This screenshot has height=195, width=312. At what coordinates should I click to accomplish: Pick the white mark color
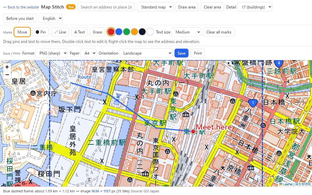(150, 32)
